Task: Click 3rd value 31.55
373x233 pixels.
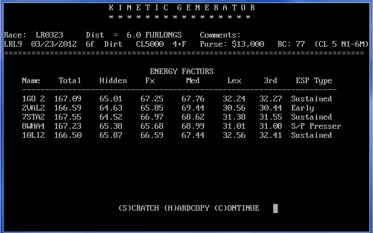Action: [271, 117]
